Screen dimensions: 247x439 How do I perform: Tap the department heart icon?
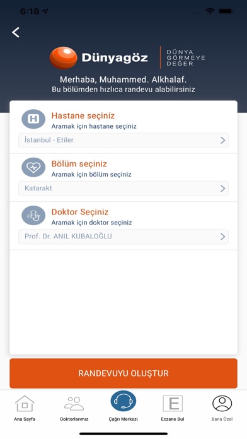(x=33, y=167)
